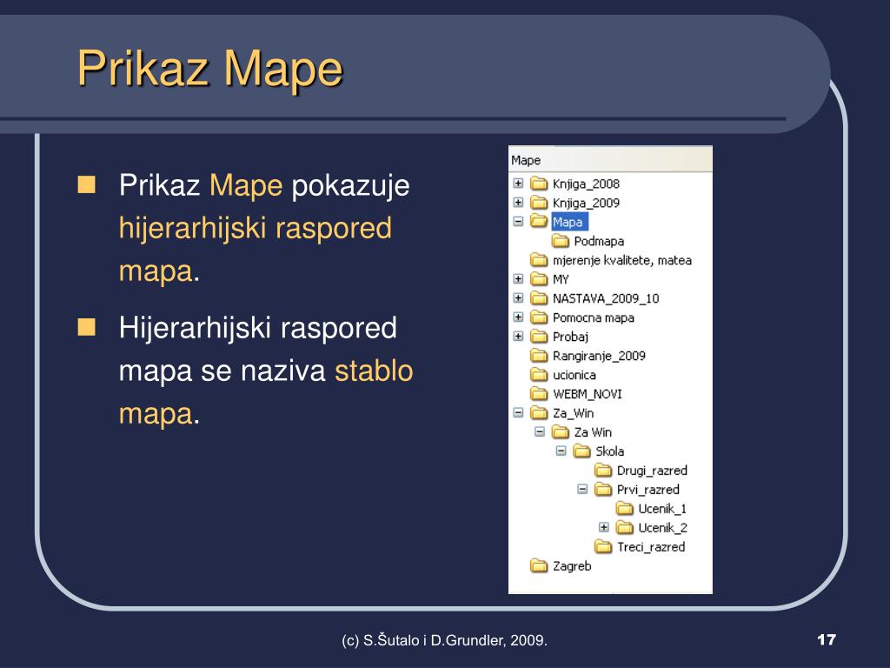Expand the Ucenik_2 folder node
Image resolution: width=890 pixels, height=668 pixels.
[604, 527]
